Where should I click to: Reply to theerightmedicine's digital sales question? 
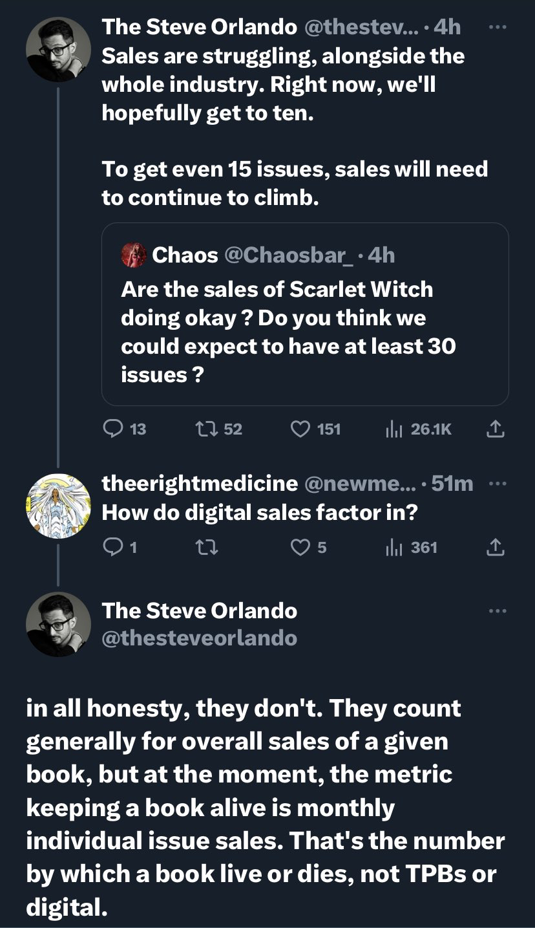point(112,548)
